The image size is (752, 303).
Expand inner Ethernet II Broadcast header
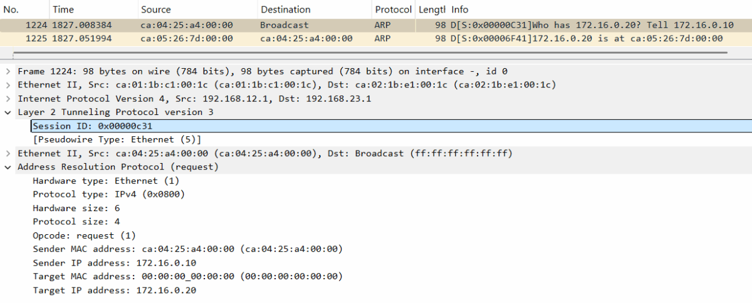[x=8, y=153]
